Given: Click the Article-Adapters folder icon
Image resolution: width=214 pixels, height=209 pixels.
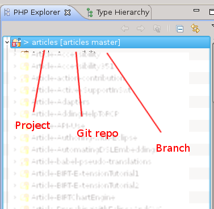Looking at the screenshot, I should tap(24, 102).
